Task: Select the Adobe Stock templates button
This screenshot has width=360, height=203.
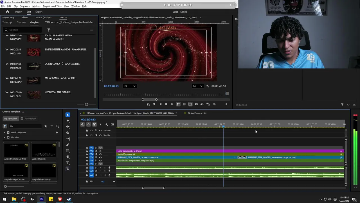Action: tap(29, 119)
